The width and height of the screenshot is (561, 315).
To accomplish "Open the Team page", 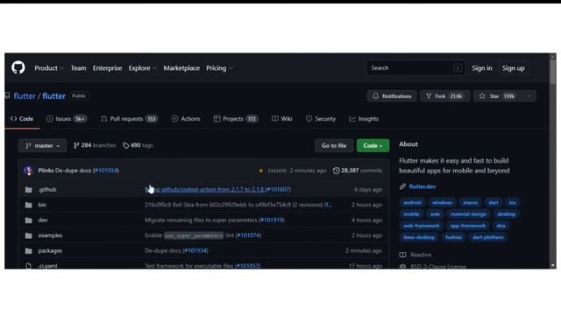I will coord(78,68).
